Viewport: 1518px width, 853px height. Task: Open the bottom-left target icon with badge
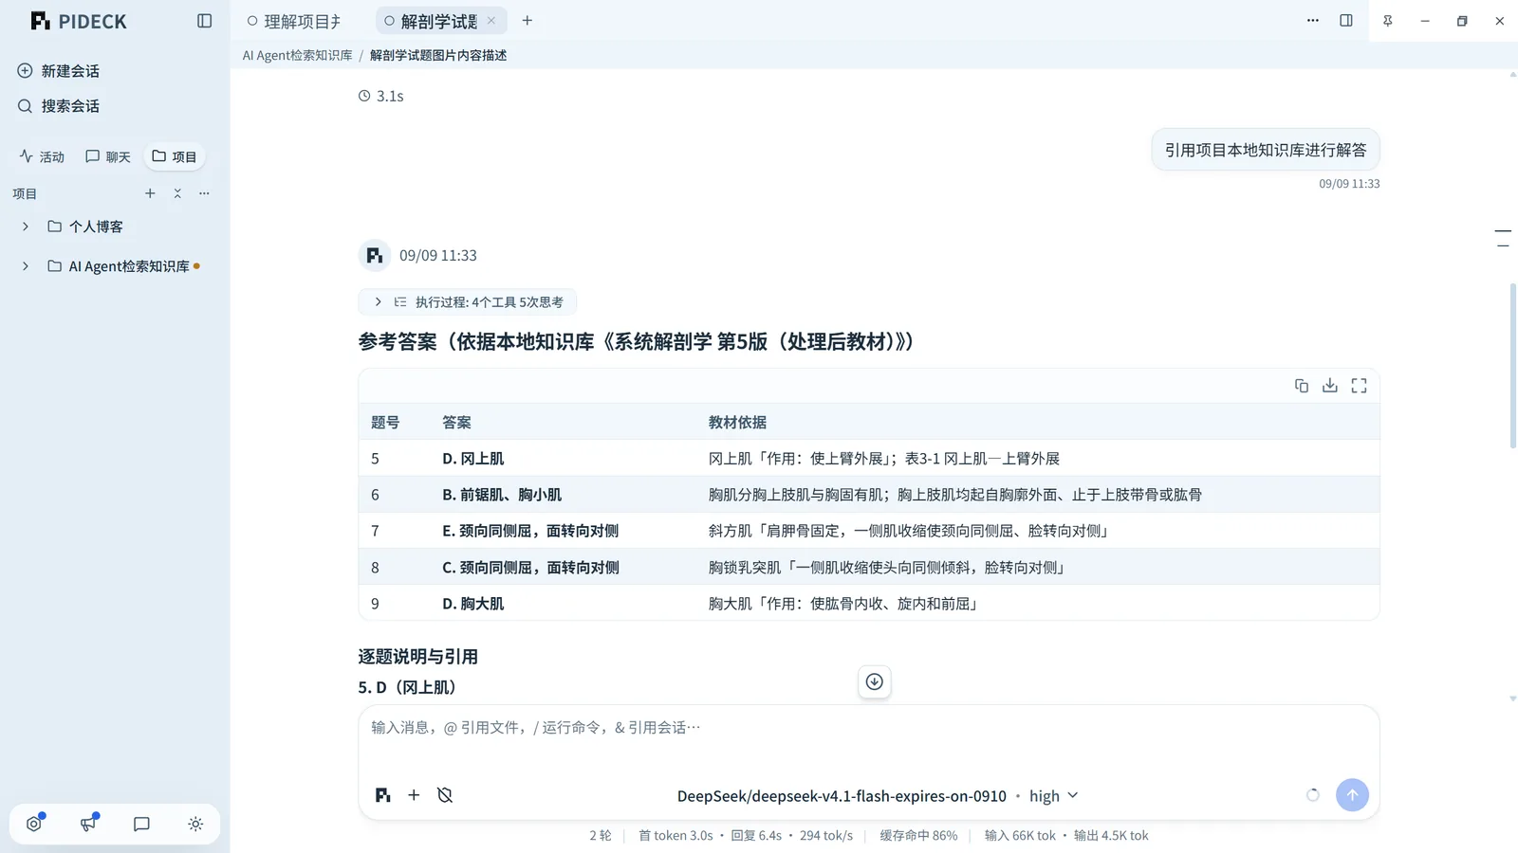coord(35,824)
